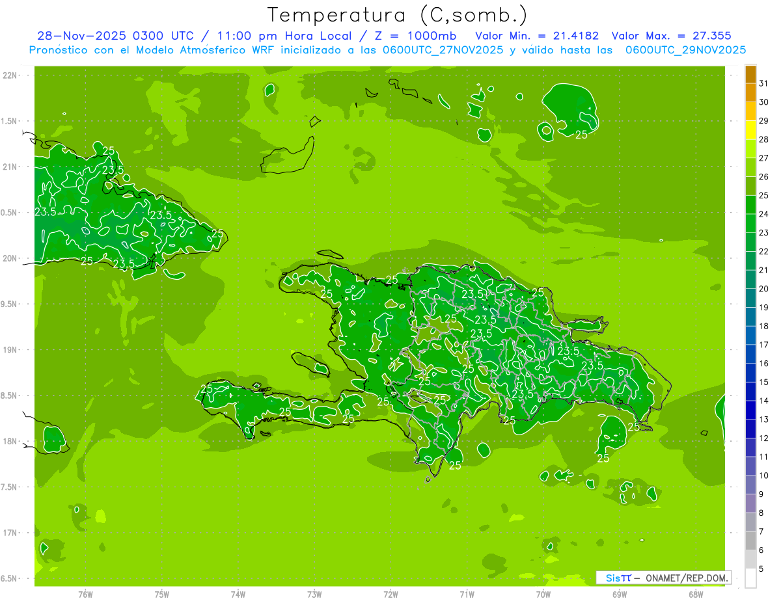Click the 76W longitude axis label
Screen dimensions: 781x603
pos(85,595)
